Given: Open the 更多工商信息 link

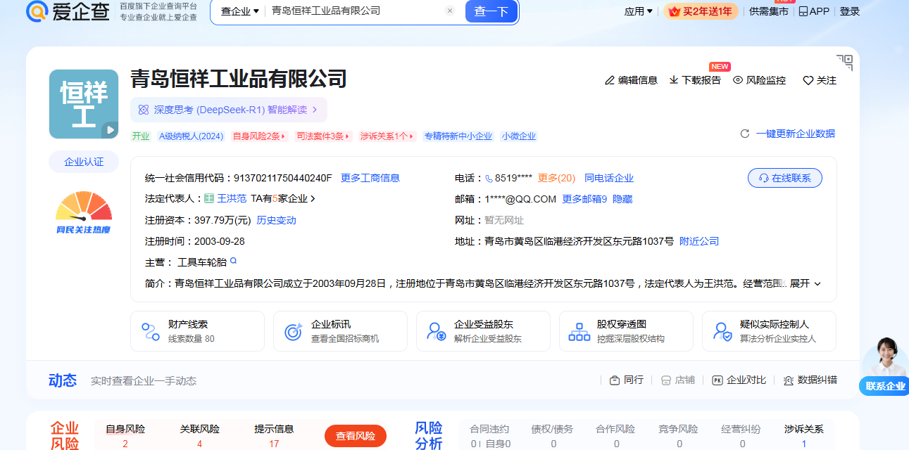Looking at the screenshot, I should click(x=370, y=178).
